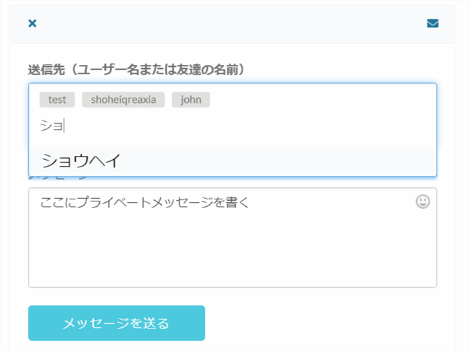469x350 pixels.
Task: Click the 'test' recipient tag
Action: [57, 100]
